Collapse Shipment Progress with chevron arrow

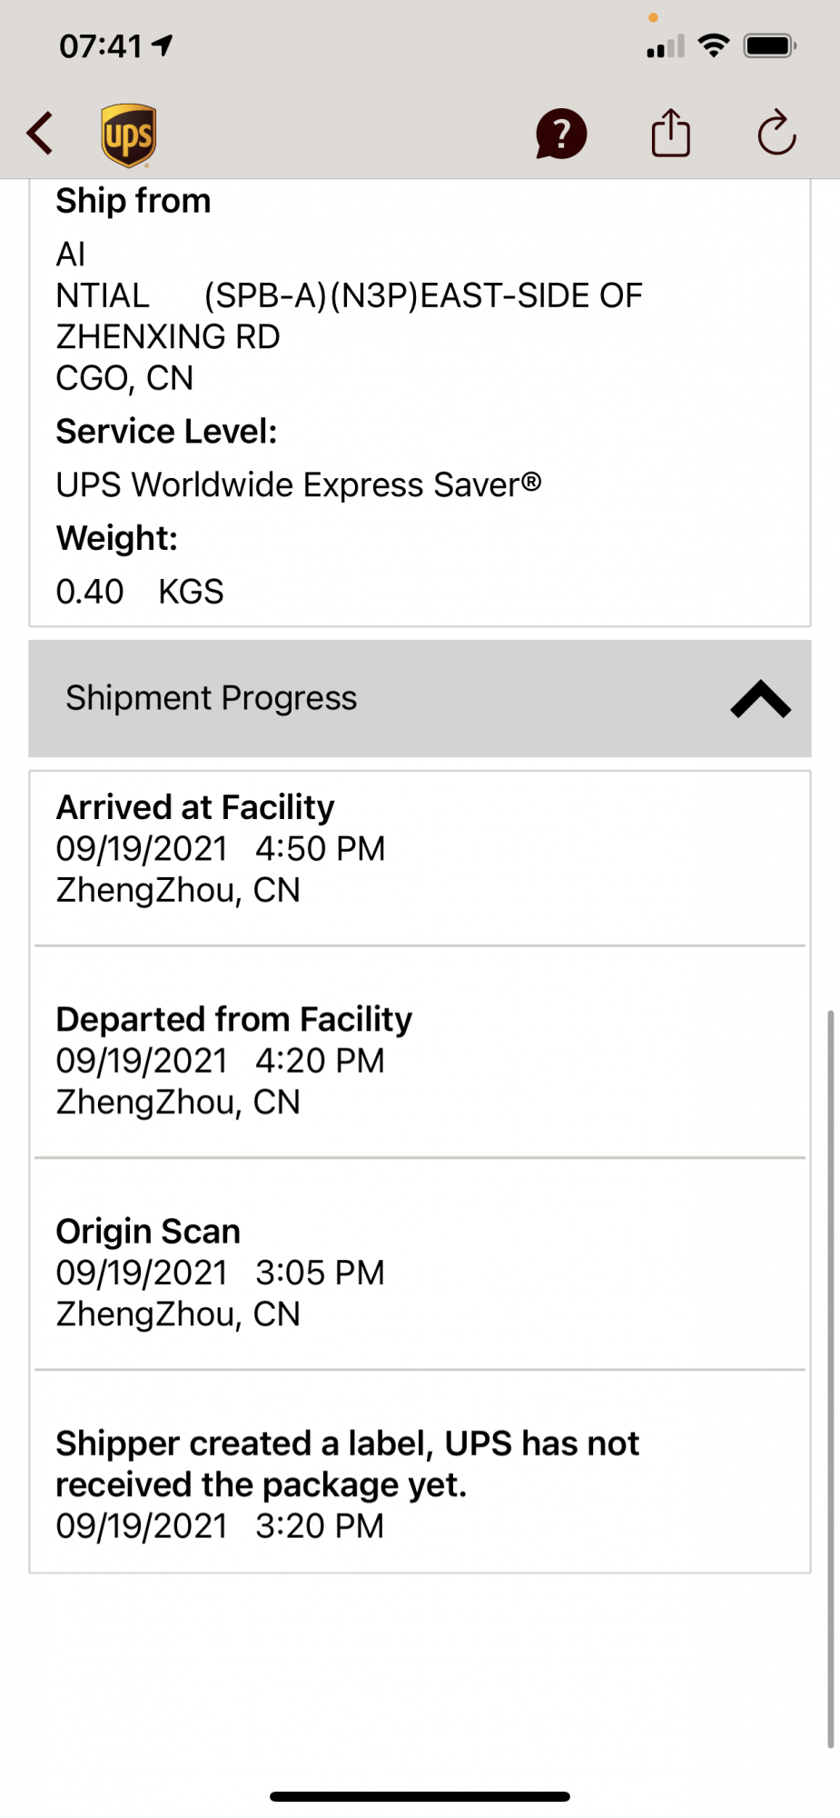761,699
